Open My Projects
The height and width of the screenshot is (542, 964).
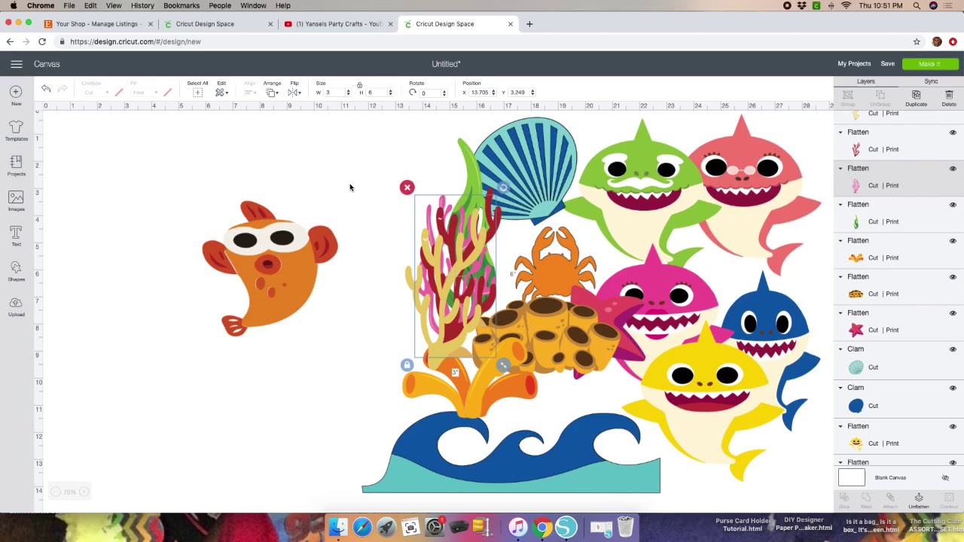click(x=854, y=64)
